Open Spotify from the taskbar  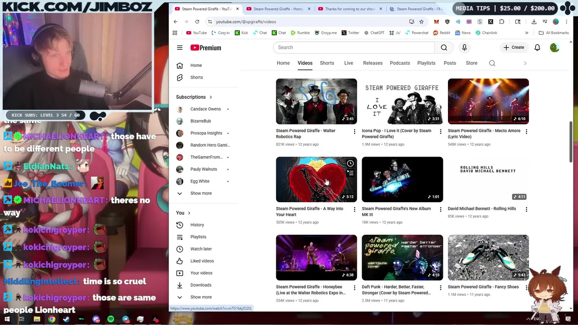click(111, 319)
